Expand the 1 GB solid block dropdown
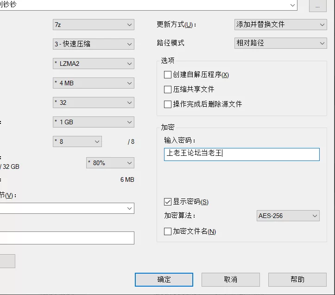 pyautogui.click(x=93, y=122)
